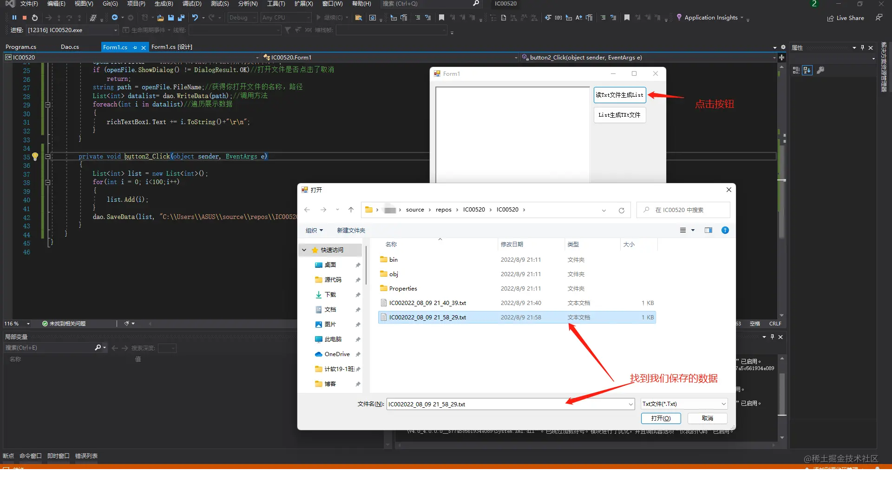
Task: Switch to the Program.cs tab
Action: tap(21, 47)
